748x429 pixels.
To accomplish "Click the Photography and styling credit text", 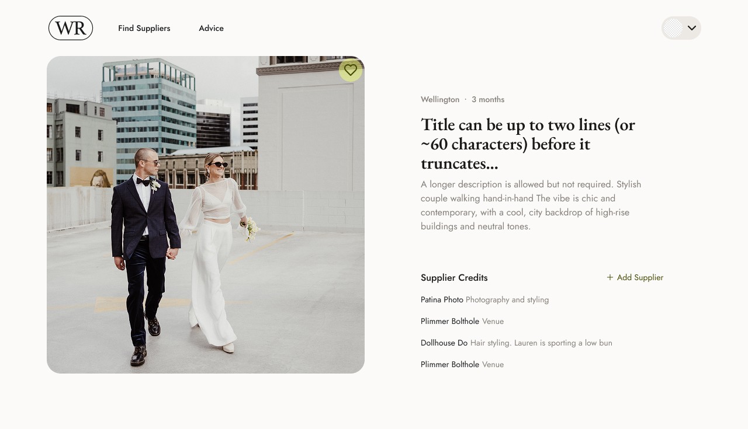I will coord(507,299).
